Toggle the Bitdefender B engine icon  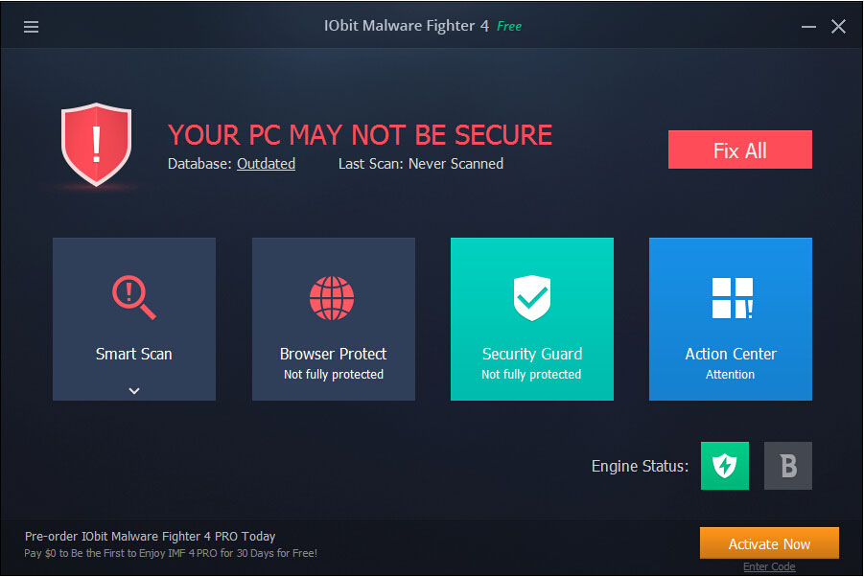(788, 466)
